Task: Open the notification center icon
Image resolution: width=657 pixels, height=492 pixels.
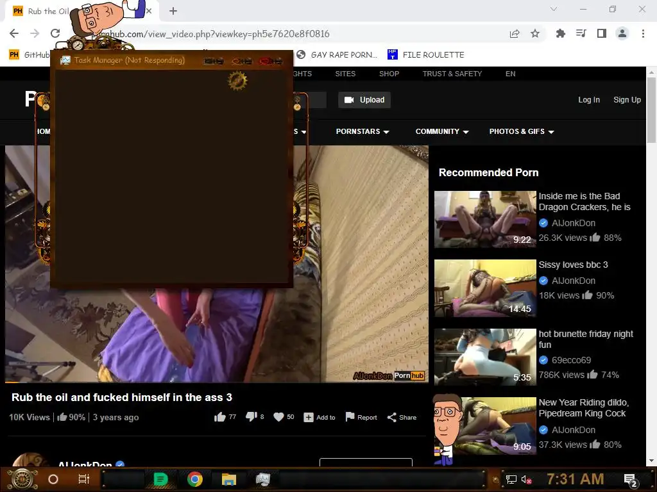Action: [631, 480]
